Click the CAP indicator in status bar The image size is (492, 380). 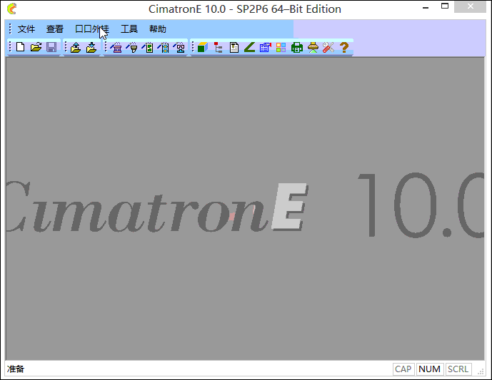click(x=403, y=369)
